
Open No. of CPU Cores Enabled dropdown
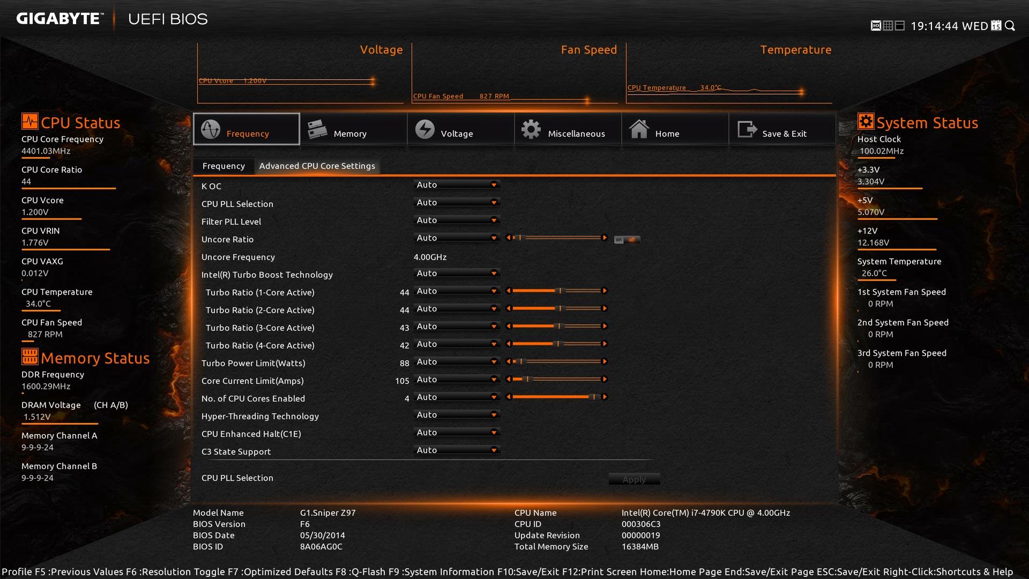457,397
